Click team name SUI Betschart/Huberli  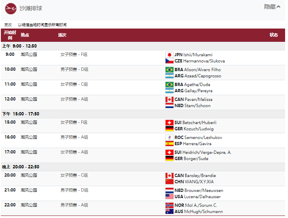coord(195,122)
